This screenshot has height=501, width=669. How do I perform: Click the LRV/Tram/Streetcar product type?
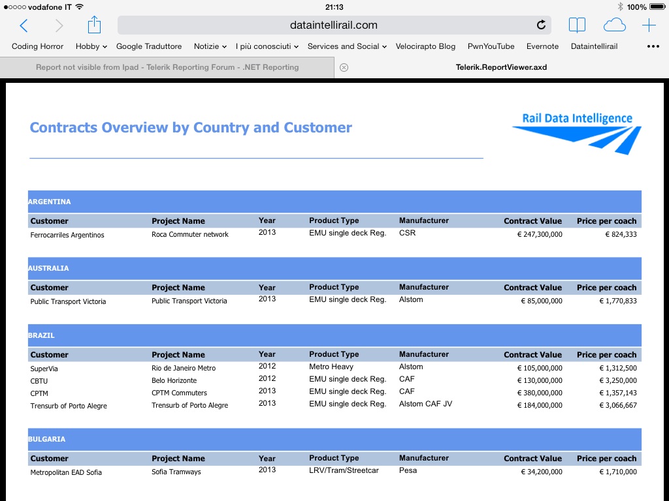tap(344, 470)
